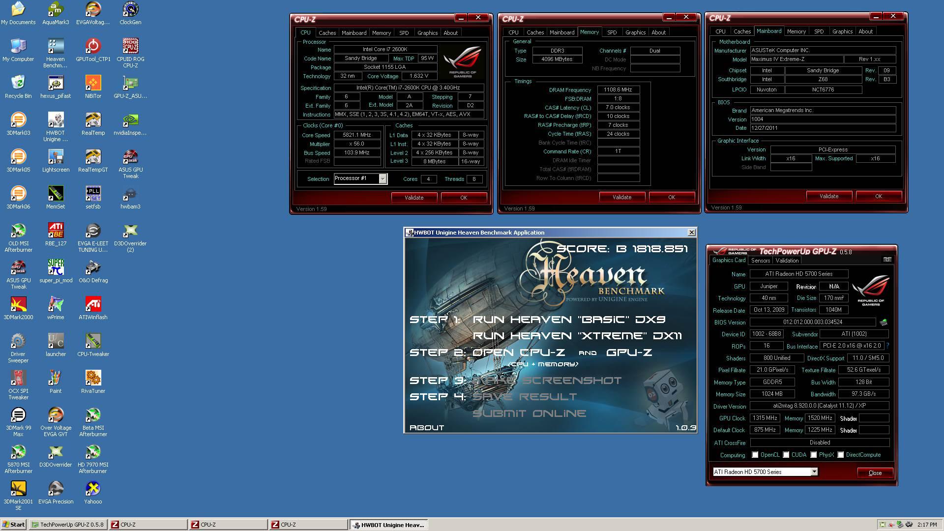Open Graphics tab in the Mainboard CPU-Z window
This screenshot has width=944, height=531.
tap(842, 31)
